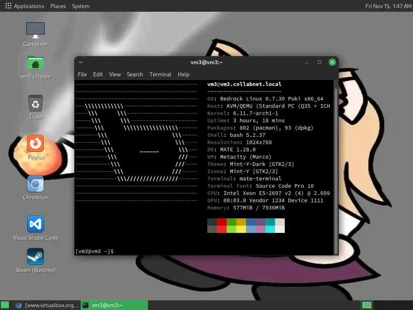413x310 pixels.
Task: Click the workspace switcher in bottom panel
Action: point(367,305)
